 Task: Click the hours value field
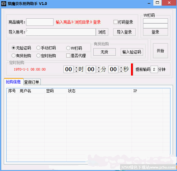pyautogui.click(x=68, y=69)
